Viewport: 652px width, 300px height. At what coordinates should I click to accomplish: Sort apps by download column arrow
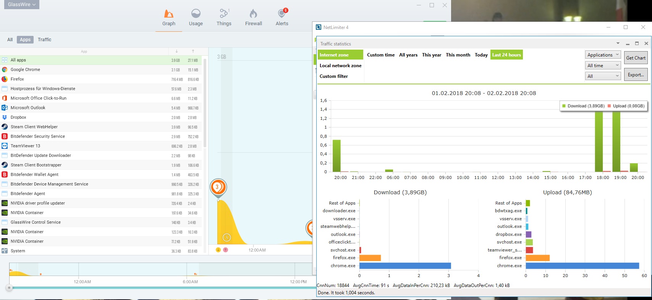[176, 51]
